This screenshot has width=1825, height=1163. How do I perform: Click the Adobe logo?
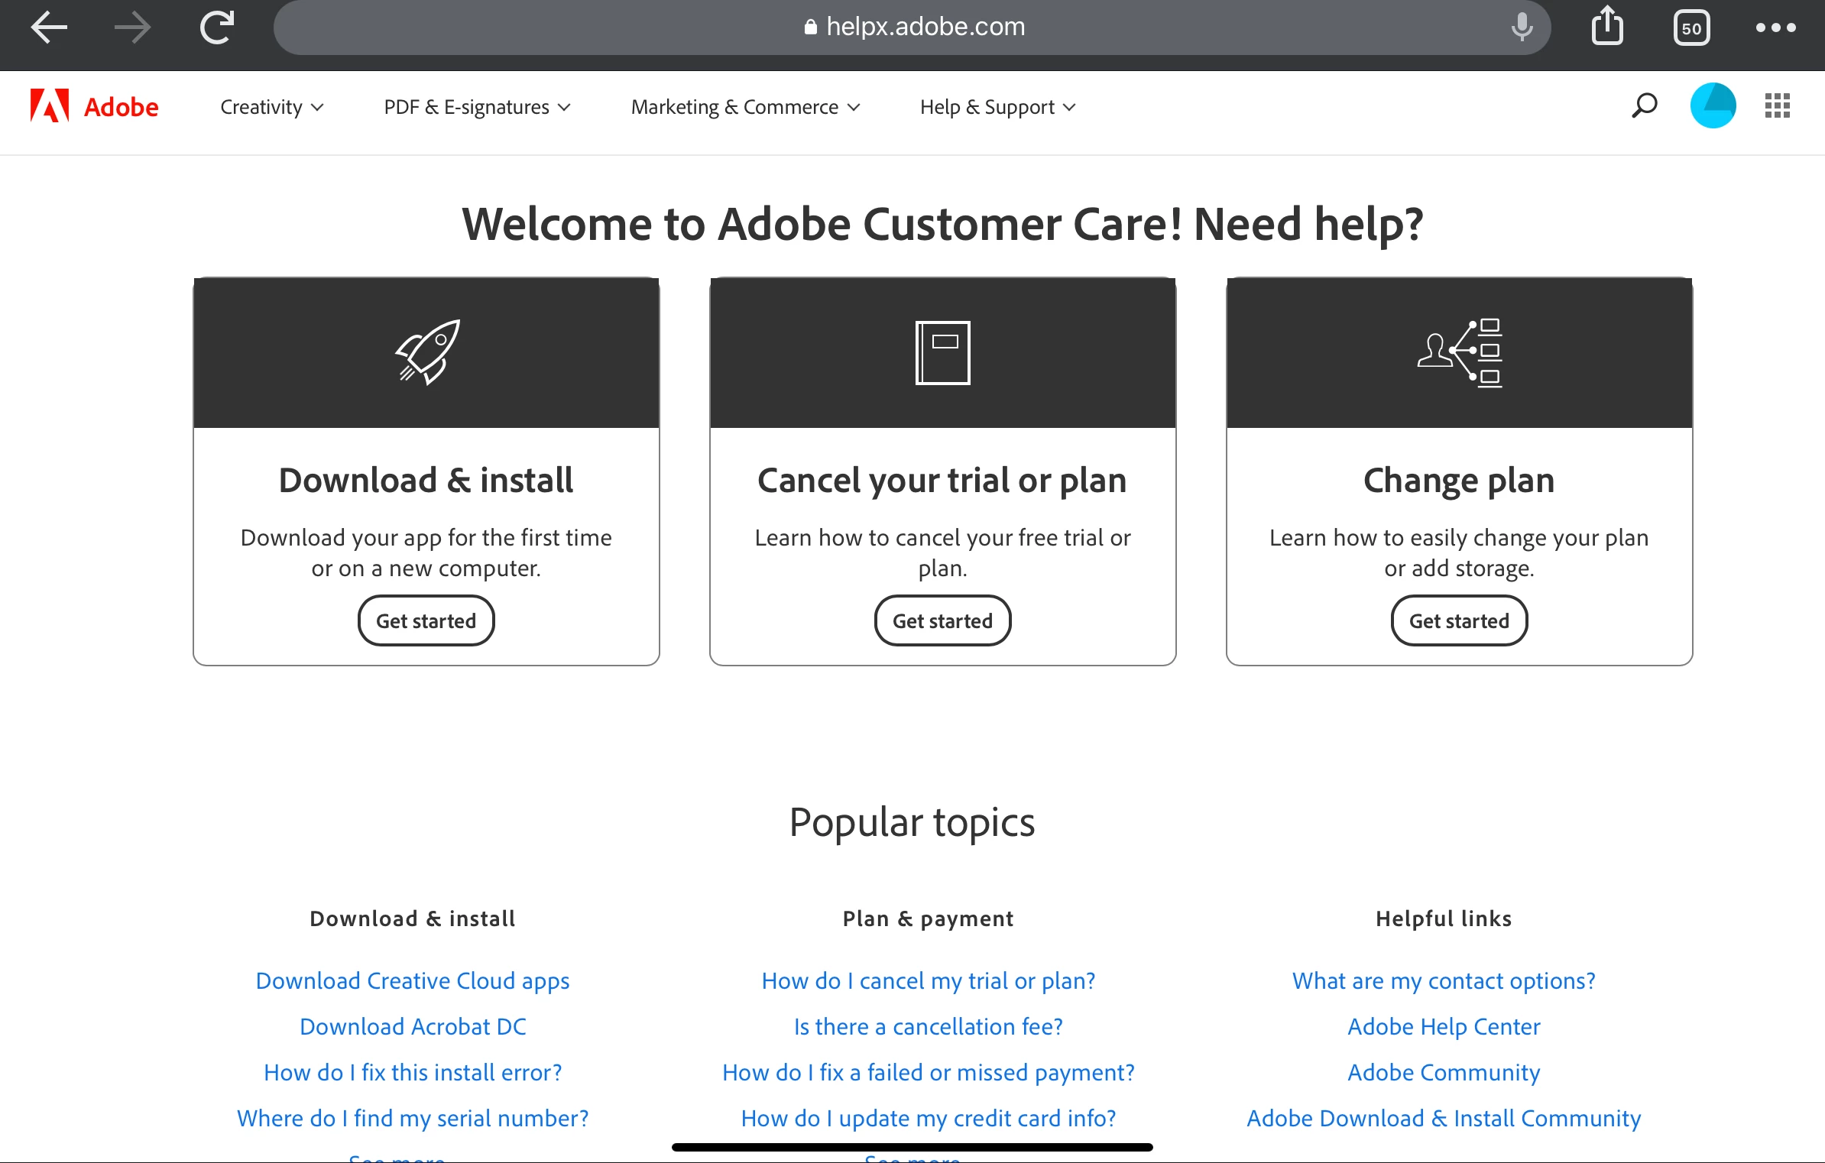coord(95,106)
